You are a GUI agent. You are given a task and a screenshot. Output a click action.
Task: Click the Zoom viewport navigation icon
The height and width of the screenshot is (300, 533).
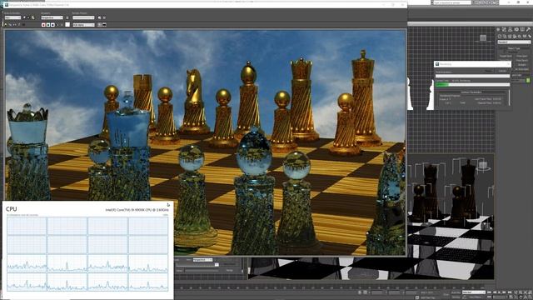coord(516,292)
